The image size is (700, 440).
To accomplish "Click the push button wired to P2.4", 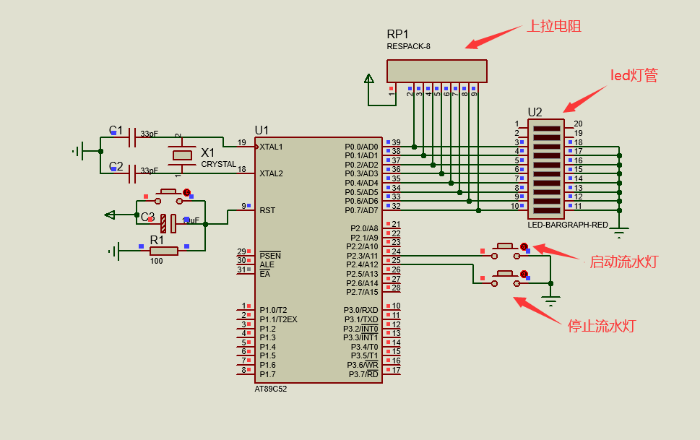I will pyautogui.click(x=506, y=279).
